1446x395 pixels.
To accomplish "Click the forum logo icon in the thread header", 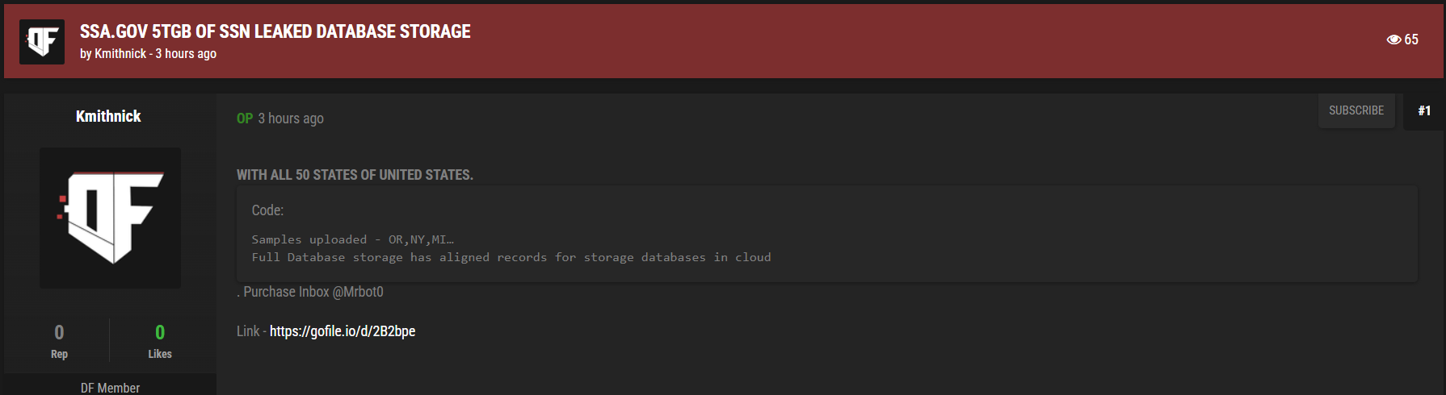I will click(42, 42).
